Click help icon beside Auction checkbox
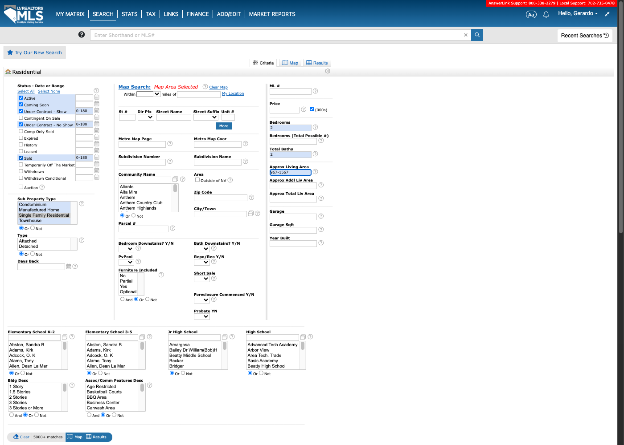 click(x=42, y=187)
